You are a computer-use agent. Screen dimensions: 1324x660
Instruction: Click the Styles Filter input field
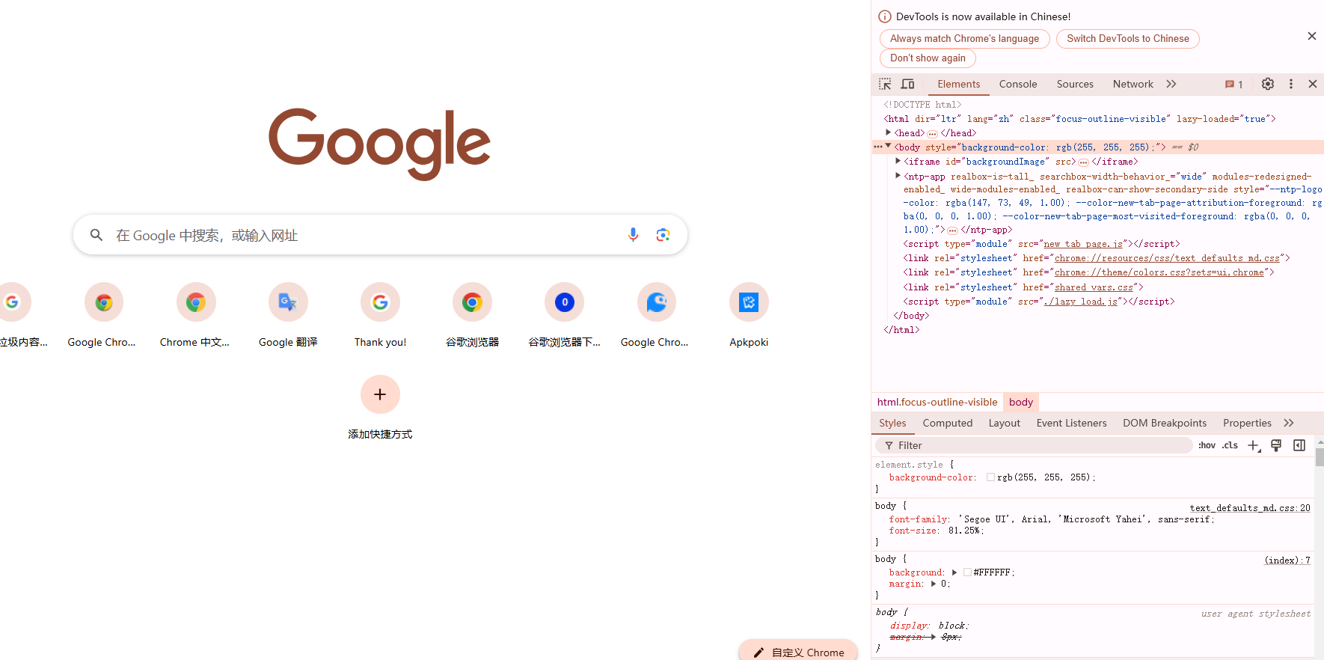pos(1034,445)
